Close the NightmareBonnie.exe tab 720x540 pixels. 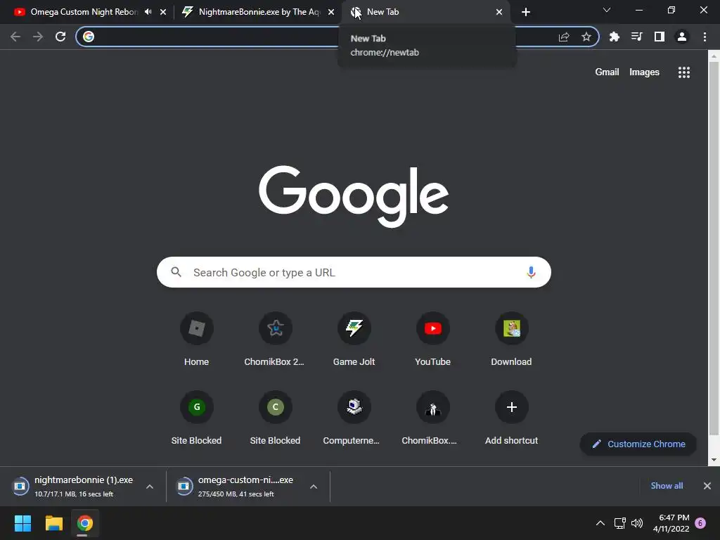click(x=331, y=12)
